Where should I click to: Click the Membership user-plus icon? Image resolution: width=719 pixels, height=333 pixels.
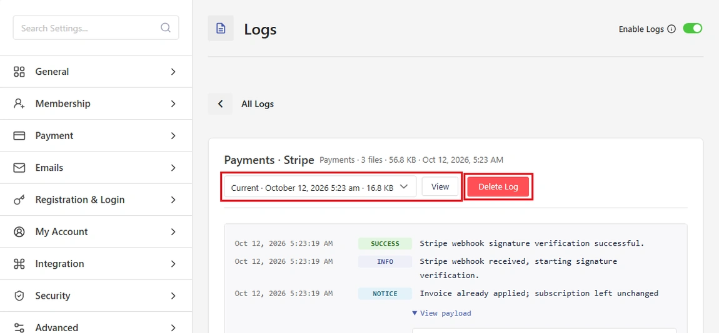[19, 104]
